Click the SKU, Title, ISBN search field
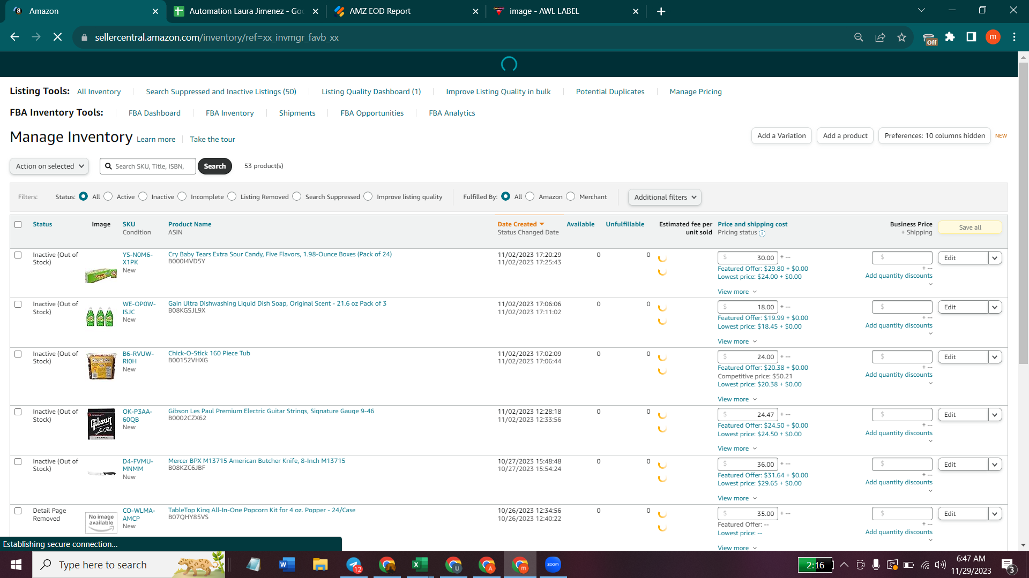 coord(148,166)
